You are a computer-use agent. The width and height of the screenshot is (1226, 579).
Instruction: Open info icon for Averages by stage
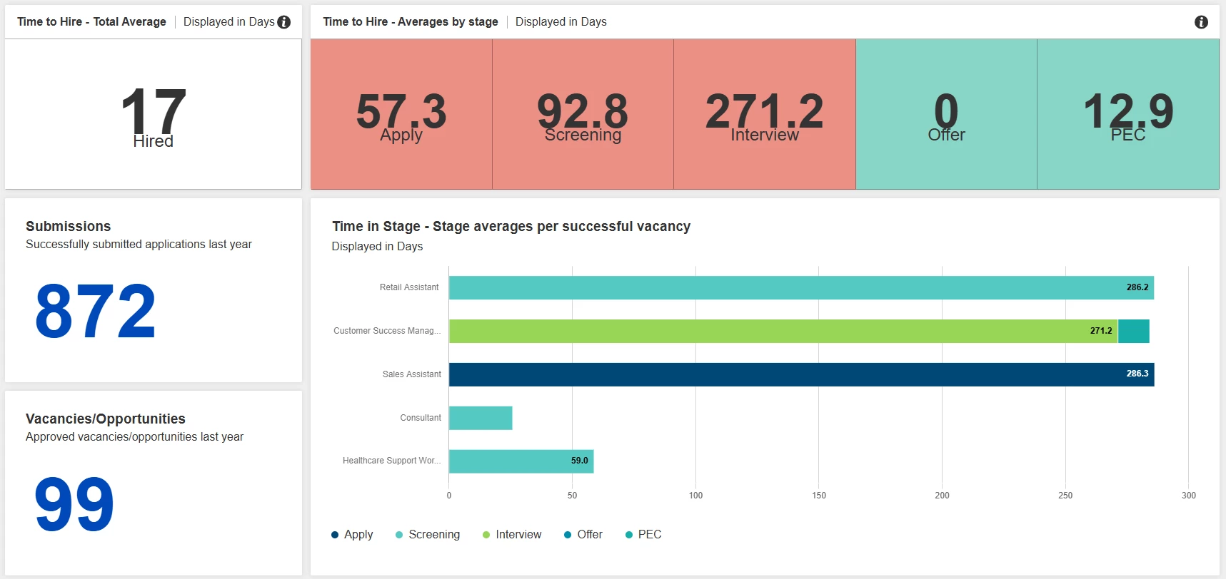tap(1201, 22)
